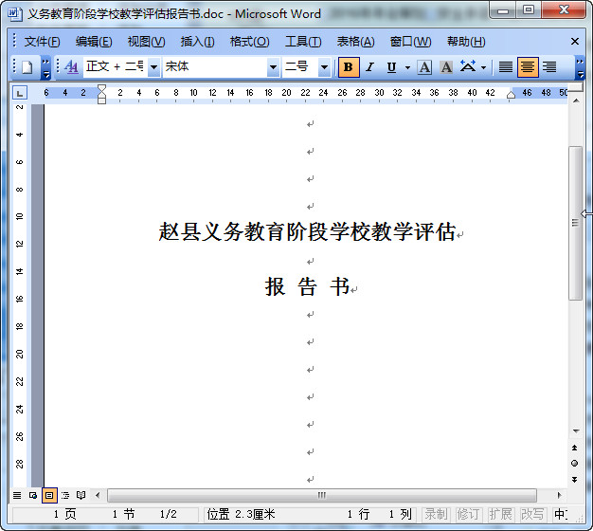Open 窗口(W) menu
The height and width of the screenshot is (531, 593).
410,42
